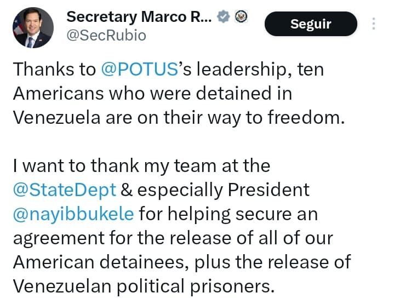Image resolution: width=394 pixels, height=304 pixels.
Task: Click the @SecRubio handle
Action: point(106,36)
